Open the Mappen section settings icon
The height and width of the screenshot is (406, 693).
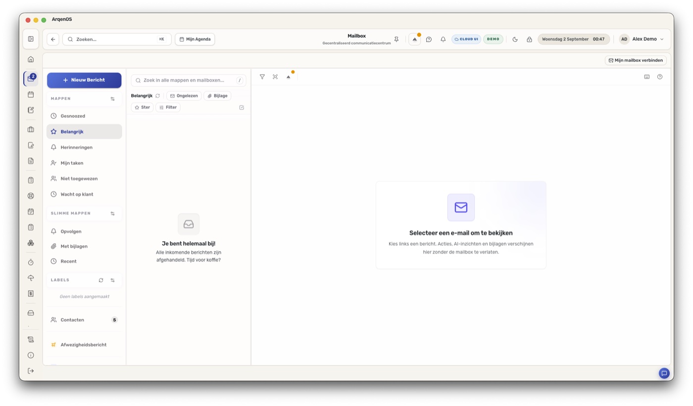coord(112,99)
